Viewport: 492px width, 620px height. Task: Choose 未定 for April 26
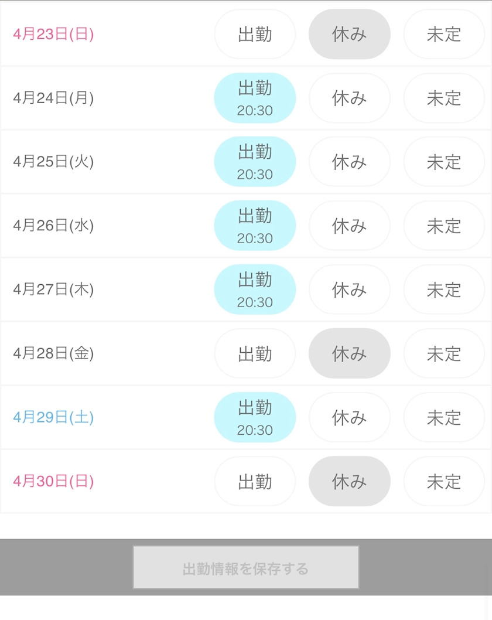[444, 226]
